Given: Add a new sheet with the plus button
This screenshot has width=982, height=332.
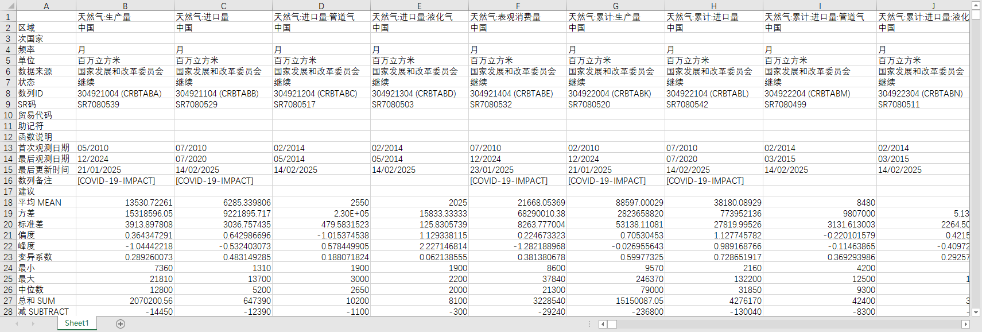Looking at the screenshot, I should click(x=121, y=324).
